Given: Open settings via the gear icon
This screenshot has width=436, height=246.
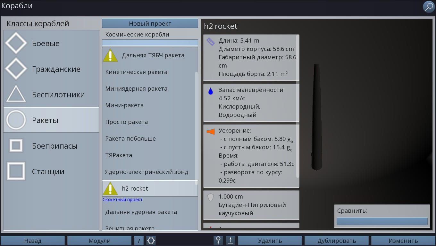Looking at the screenshot, I should point(151,241).
